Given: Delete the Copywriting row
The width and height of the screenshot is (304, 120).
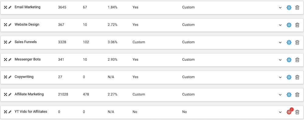Looking at the screenshot, I should tap(297, 77).
